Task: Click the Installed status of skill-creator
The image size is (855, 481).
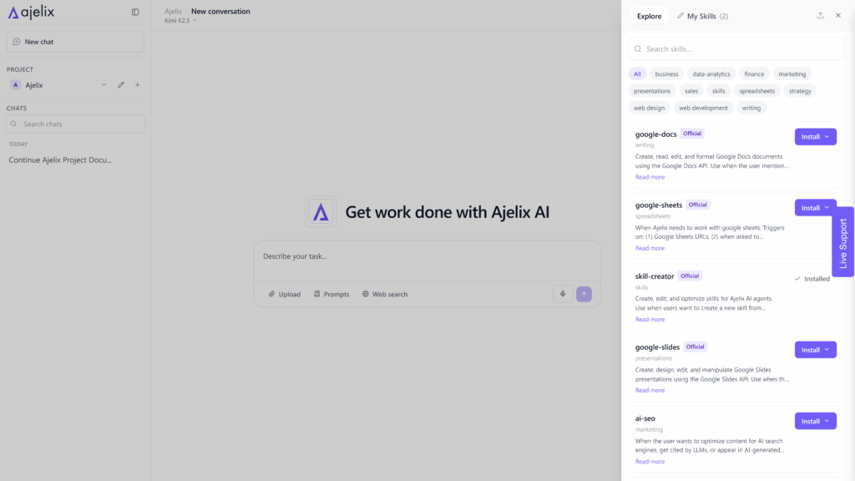Action: 812,279
